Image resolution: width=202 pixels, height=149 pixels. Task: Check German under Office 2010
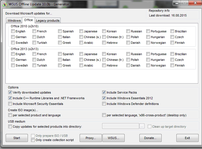click(x=13, y=37)
